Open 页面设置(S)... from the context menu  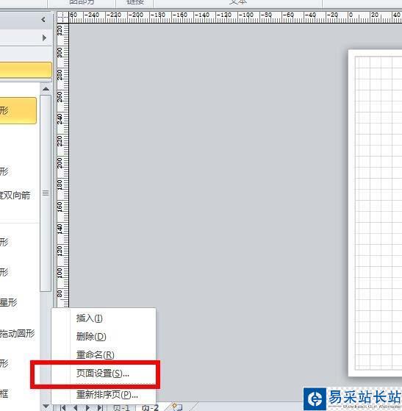102,374
